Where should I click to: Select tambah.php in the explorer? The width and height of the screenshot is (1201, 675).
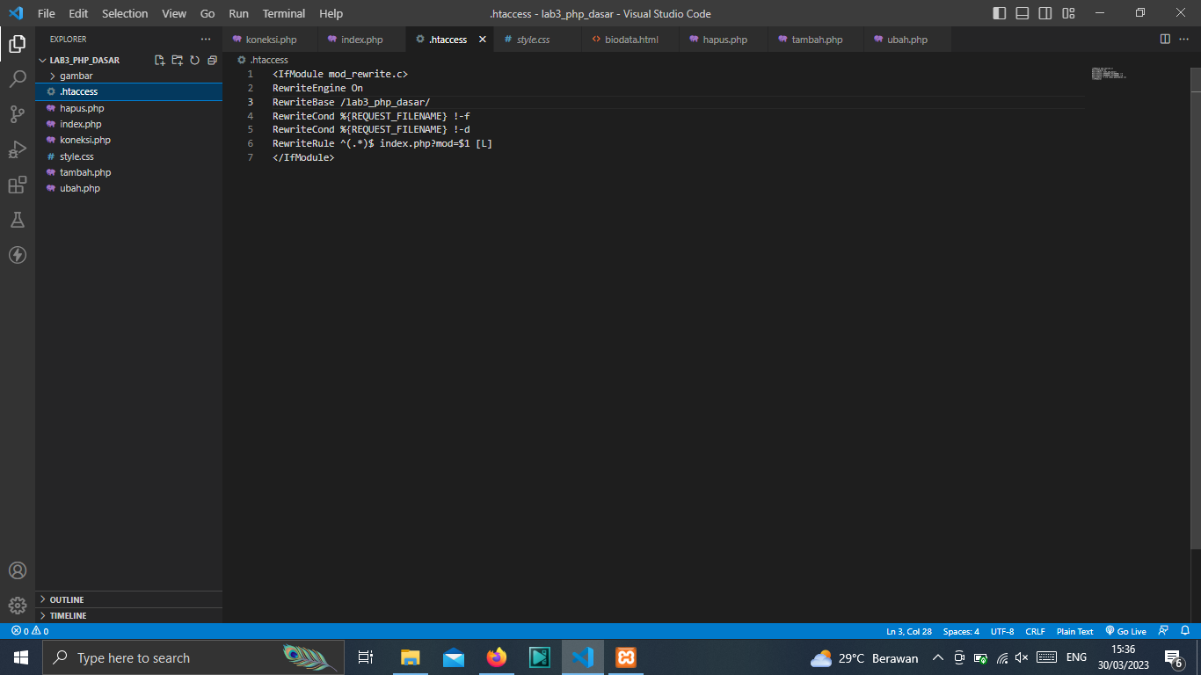tap(128, 172)
